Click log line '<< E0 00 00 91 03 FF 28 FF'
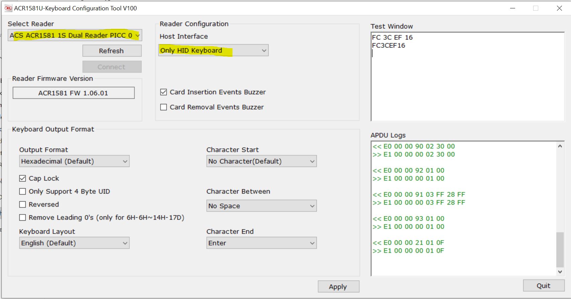 click(x=419, y=194)
